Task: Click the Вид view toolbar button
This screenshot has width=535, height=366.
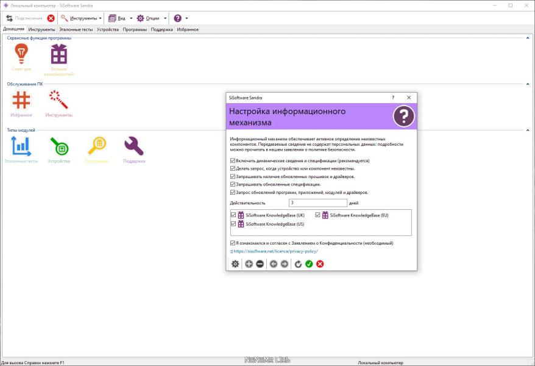Action: coord(117,18)
